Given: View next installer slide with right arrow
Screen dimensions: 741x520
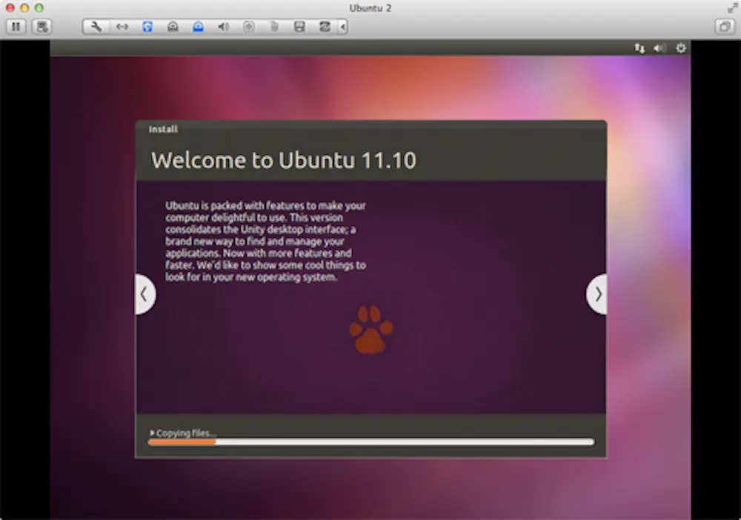Looking at the screenshot, I should 597,294.
